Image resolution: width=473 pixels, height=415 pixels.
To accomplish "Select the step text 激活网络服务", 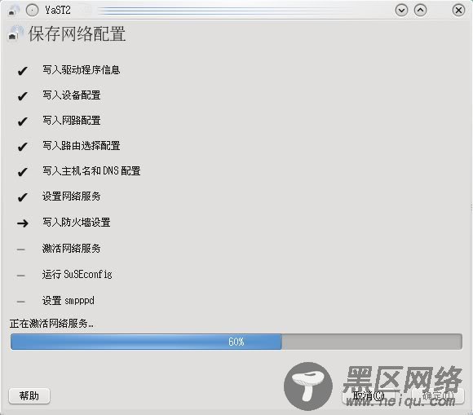I will 72,249.
